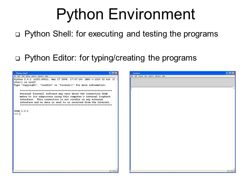Image resolution: width=251 pixels, height=188 pixels.
Task: Click the Untitled window title bar icon
Action: tap(132, 73)
